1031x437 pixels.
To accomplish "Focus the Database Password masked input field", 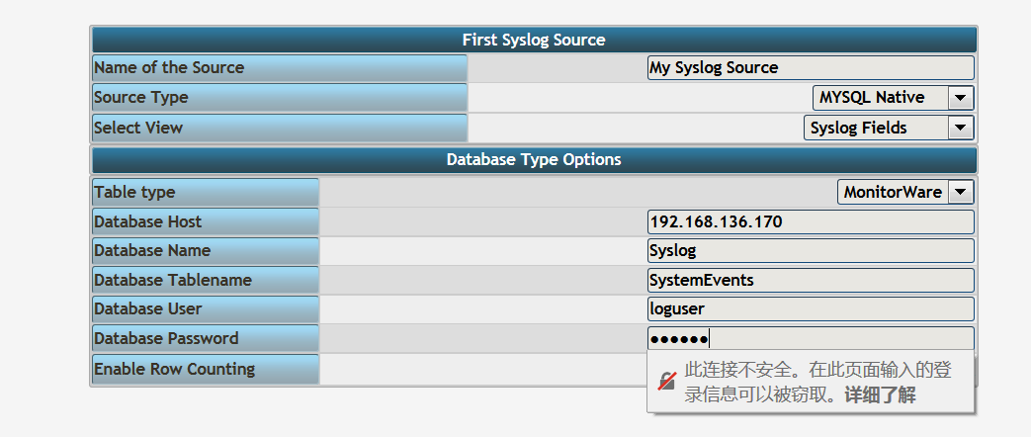I will click(810, 339).
